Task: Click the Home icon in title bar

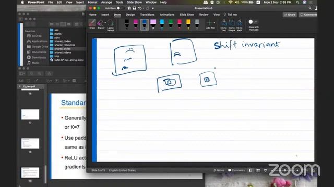Action: [129, 8]
